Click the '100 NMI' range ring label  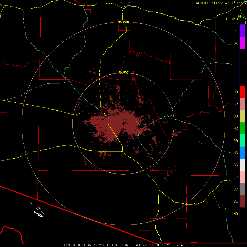[123, 22]
